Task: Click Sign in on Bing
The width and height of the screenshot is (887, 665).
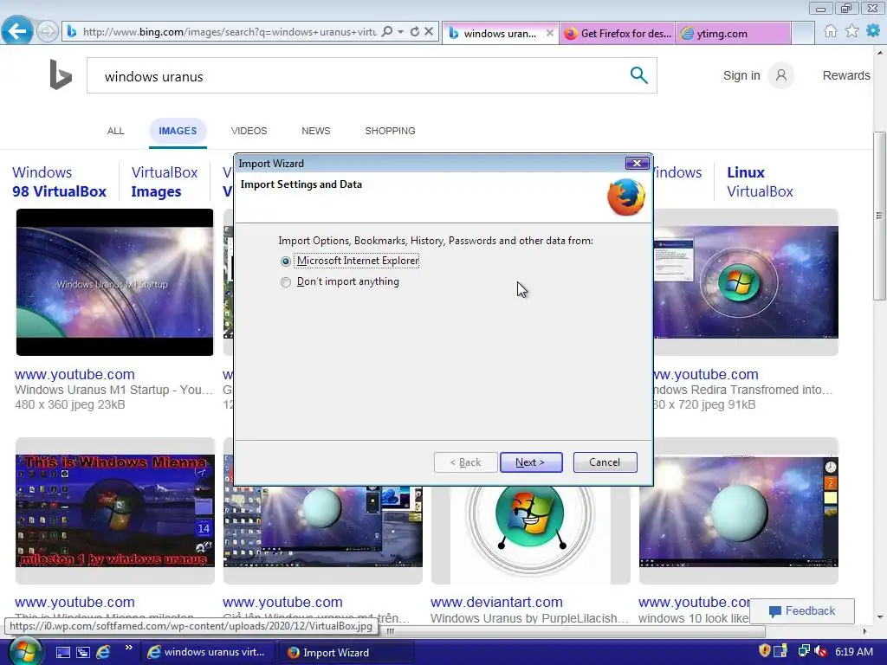Action: 741,75
